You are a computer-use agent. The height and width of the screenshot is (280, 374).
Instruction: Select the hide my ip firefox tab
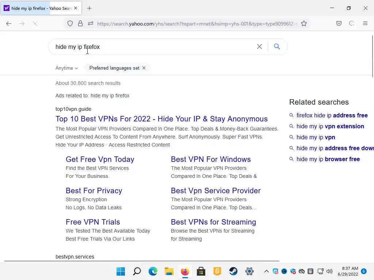tap(41, 8)
